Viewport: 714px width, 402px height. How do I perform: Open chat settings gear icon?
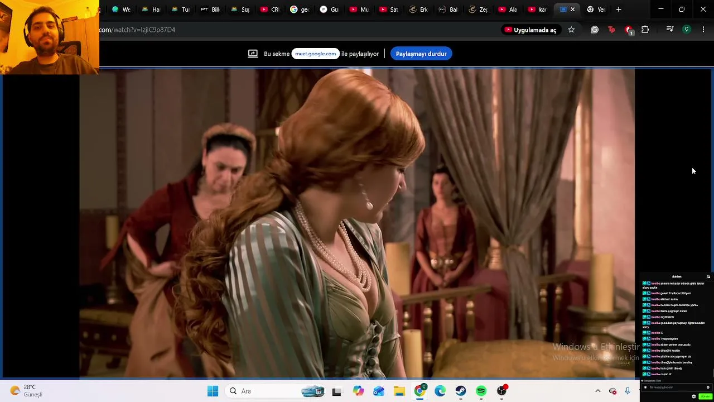click(694, 396)
